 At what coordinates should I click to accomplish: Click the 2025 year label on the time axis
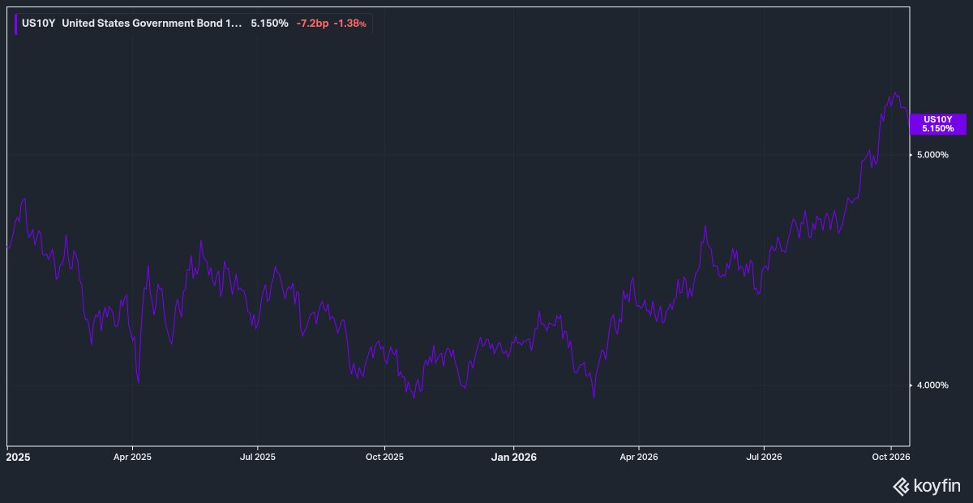(x=17, y=457)
